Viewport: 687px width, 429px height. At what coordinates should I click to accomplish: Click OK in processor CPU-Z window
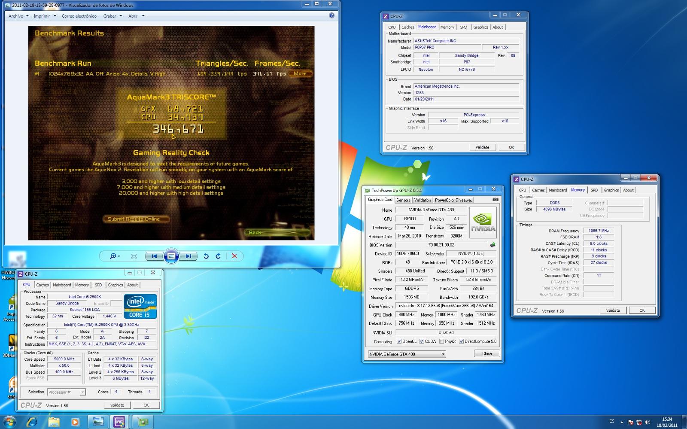click(146, 405)
